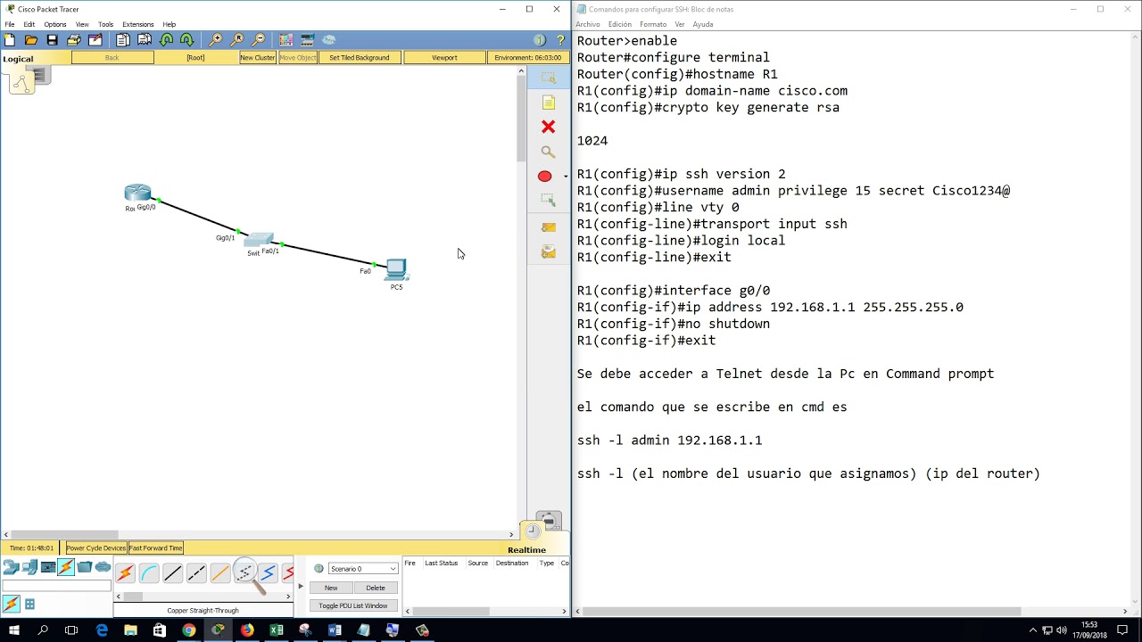Click Toggle PDU List Window button
1142x642 pixels.
tap(353, 605)
